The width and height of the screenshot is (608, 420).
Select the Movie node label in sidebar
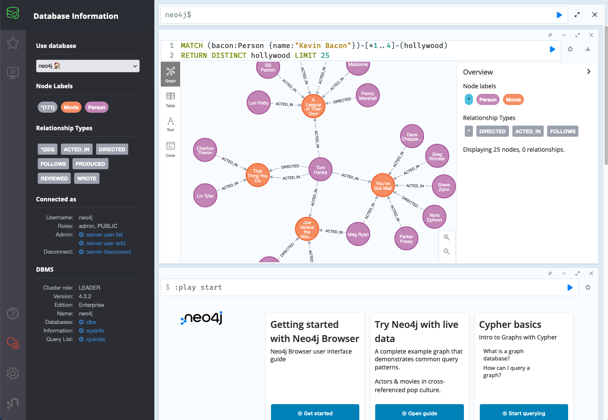pyautogui.click(x=71, y=108)
